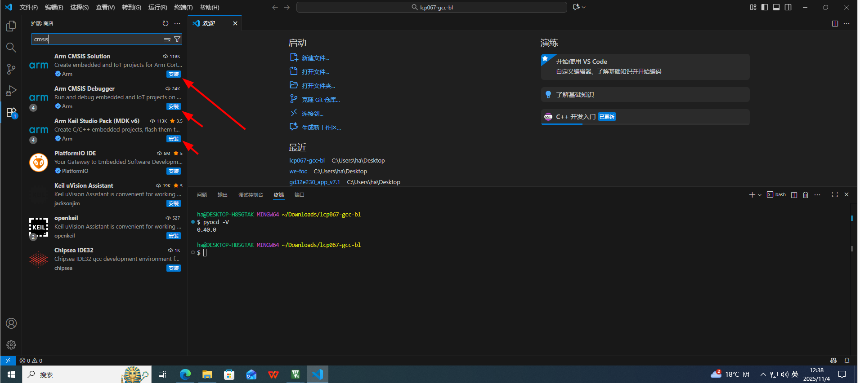Image resolution: width=860 pixels, height=383 pixels.
Task: Open the Manage gear settings icon
Action: click(x=11, y=344)
